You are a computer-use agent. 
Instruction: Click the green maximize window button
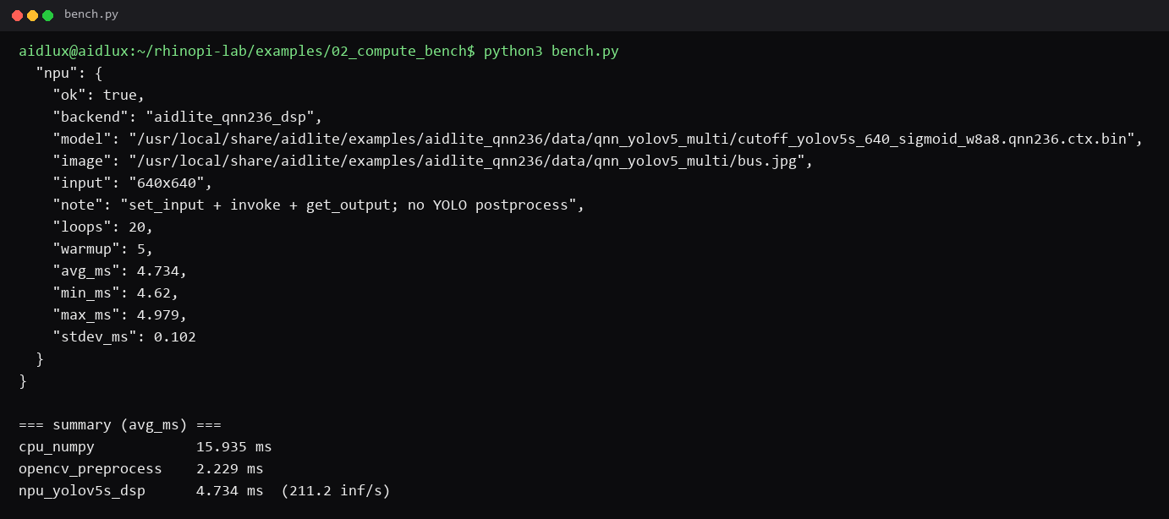coord(47,15)
